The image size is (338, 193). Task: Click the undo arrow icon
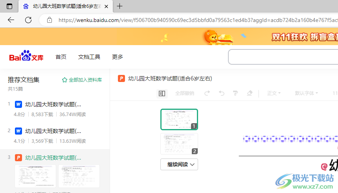point(221,93)
